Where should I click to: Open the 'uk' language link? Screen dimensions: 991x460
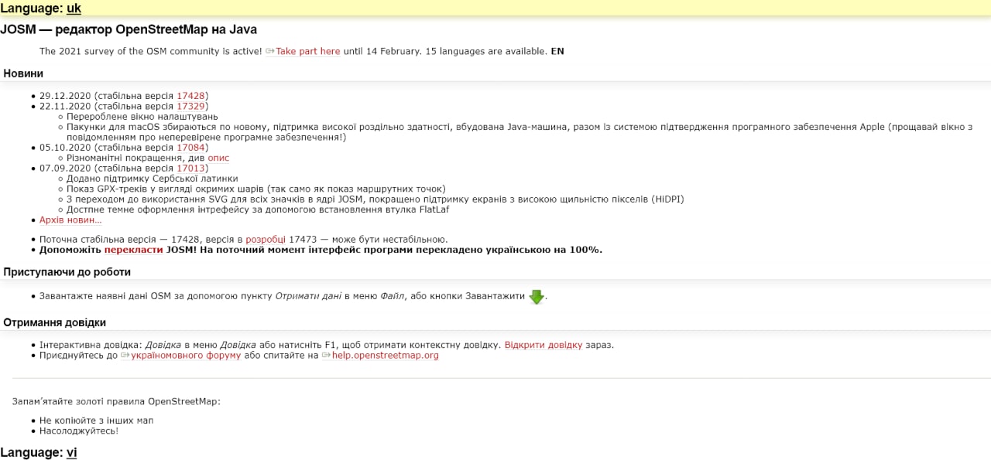point(74,9)
